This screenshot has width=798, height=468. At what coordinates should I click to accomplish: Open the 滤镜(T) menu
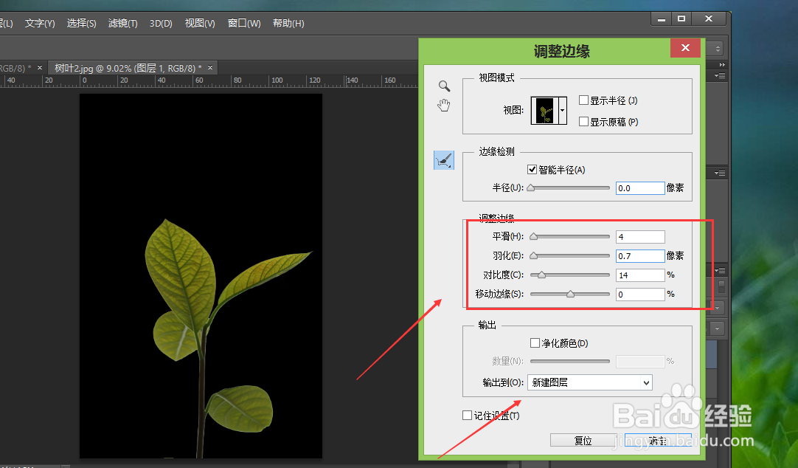pos(122,24)
